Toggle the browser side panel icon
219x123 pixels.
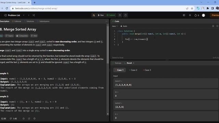point(212,8)
